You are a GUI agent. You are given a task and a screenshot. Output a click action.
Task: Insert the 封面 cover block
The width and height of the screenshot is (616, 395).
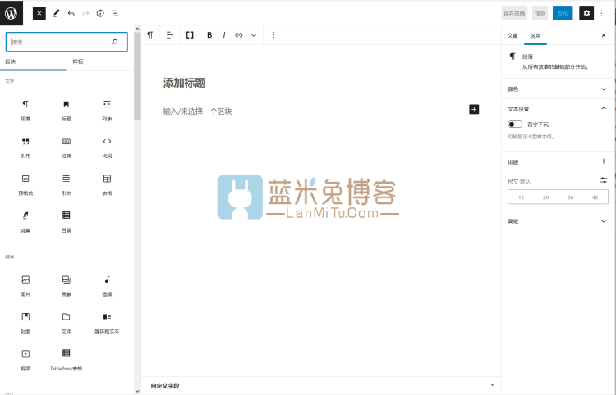point(25,323)
